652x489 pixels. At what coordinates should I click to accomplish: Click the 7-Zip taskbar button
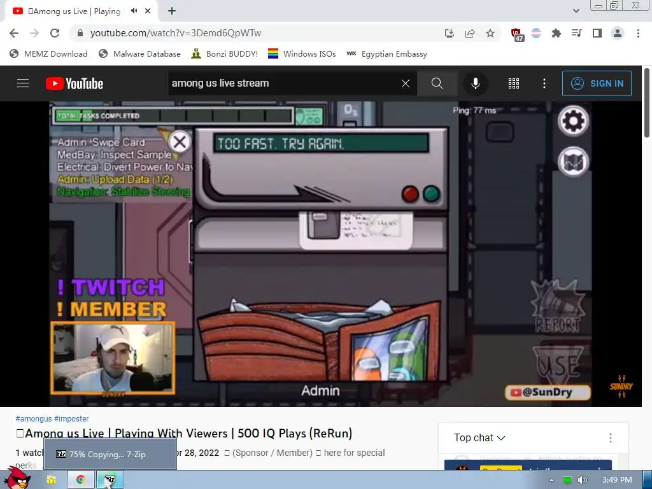pyautogui.click(x=110, y=480)
